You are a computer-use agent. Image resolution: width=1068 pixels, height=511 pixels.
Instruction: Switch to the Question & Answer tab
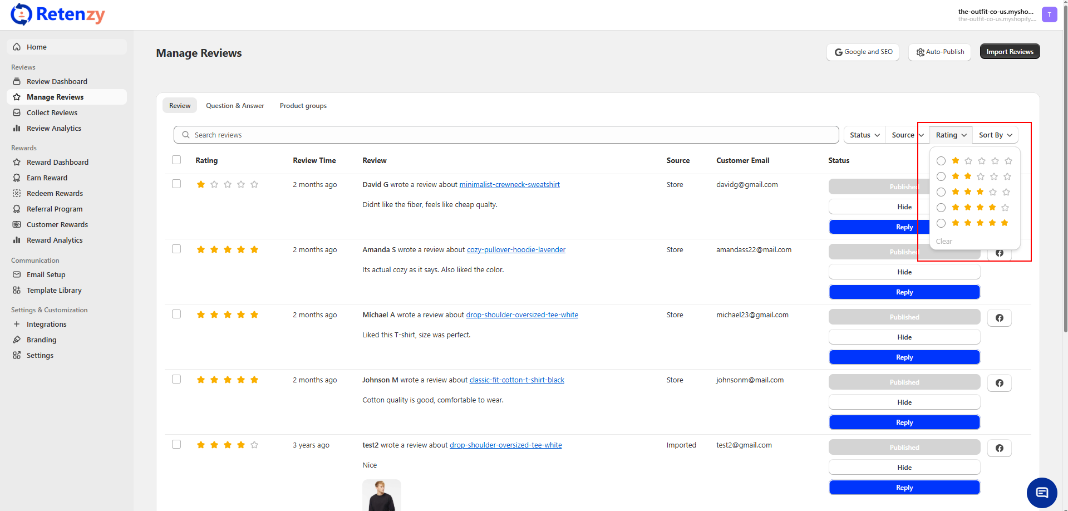tap(235, 106)
